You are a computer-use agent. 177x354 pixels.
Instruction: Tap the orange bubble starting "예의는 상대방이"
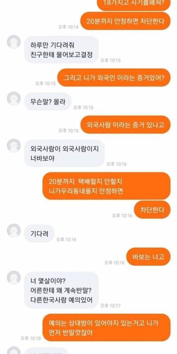click(106, 327)
